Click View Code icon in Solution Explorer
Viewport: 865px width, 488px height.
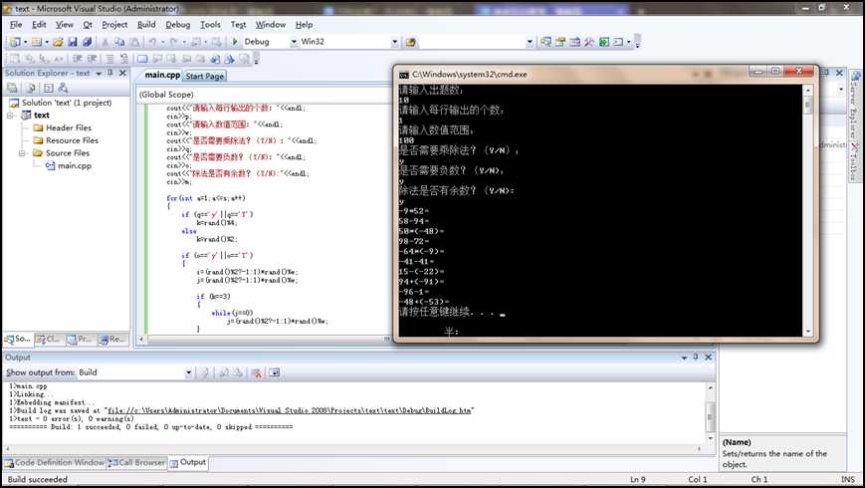click(49, 88)
